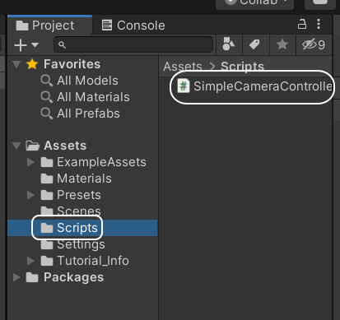The width and height of the screenshot is (340, 320).
Task: Collapse the Favorites section
Action: [16, 64]
